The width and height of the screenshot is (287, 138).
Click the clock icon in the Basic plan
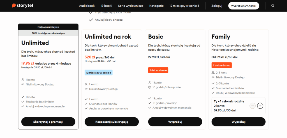tap(150, 87)
